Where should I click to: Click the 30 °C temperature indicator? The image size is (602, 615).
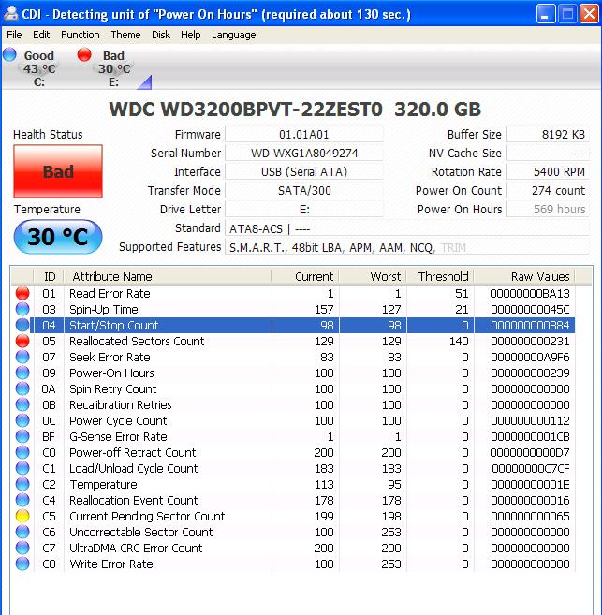pos(58,237)
